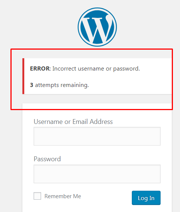Viewport: 180px width, 212px height.
Task: Click the 'Log In' text on the blue button
Action: 146,198
